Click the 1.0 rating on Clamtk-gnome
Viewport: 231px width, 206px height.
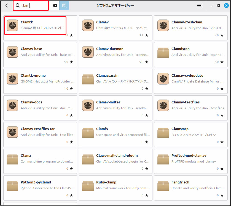click(69, 89)
